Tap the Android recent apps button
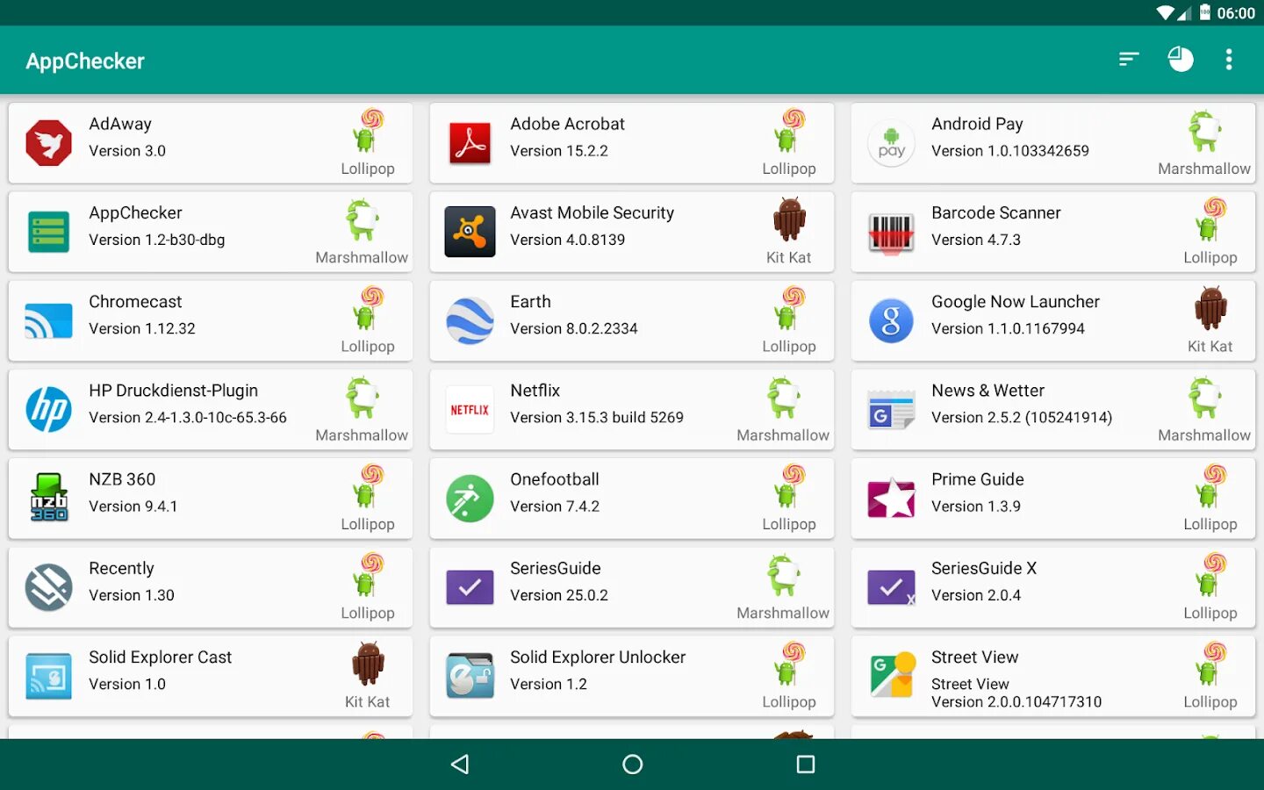 click(805, 765)
